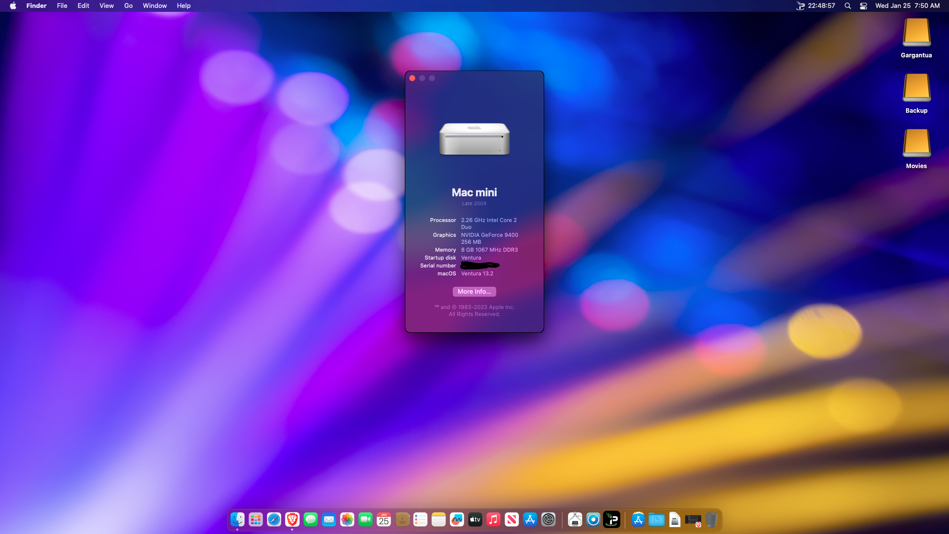Open Launchpad in the Dock
This screenshot has width=949, height=534.
[256, 520]
